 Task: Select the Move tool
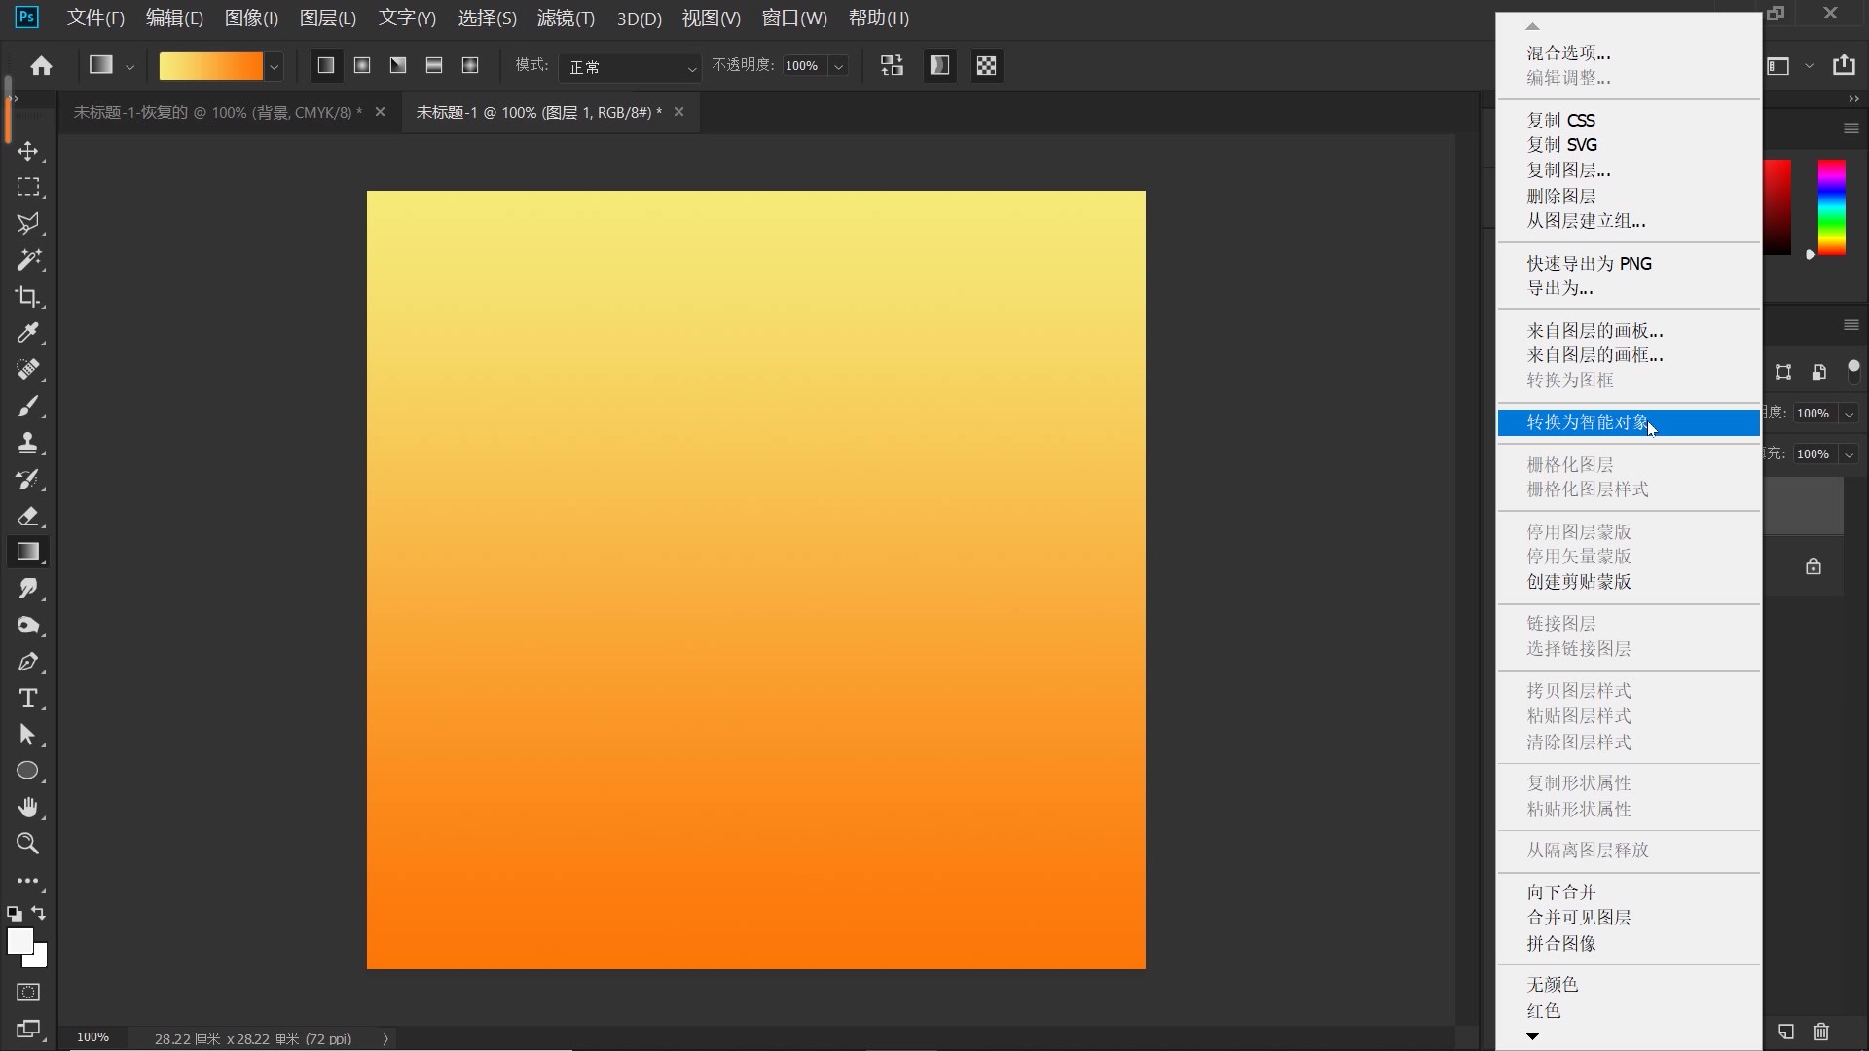pos(28,151)
